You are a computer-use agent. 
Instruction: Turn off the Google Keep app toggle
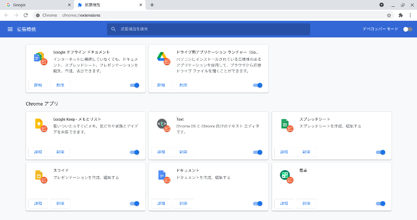tap(134, 152)
